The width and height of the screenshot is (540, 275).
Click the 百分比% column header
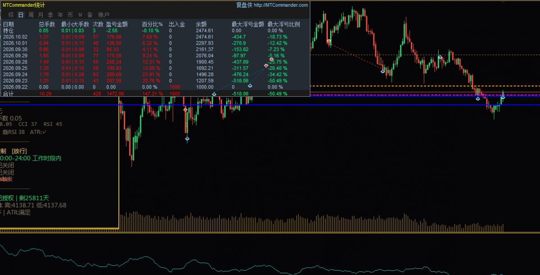152,24
